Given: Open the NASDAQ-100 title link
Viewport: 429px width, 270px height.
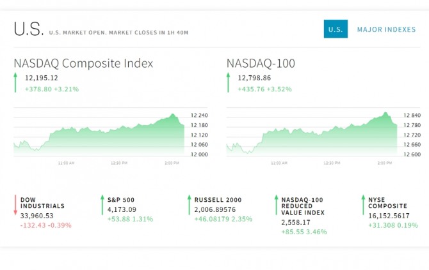Looking at the screenshot, I should 261,64.
